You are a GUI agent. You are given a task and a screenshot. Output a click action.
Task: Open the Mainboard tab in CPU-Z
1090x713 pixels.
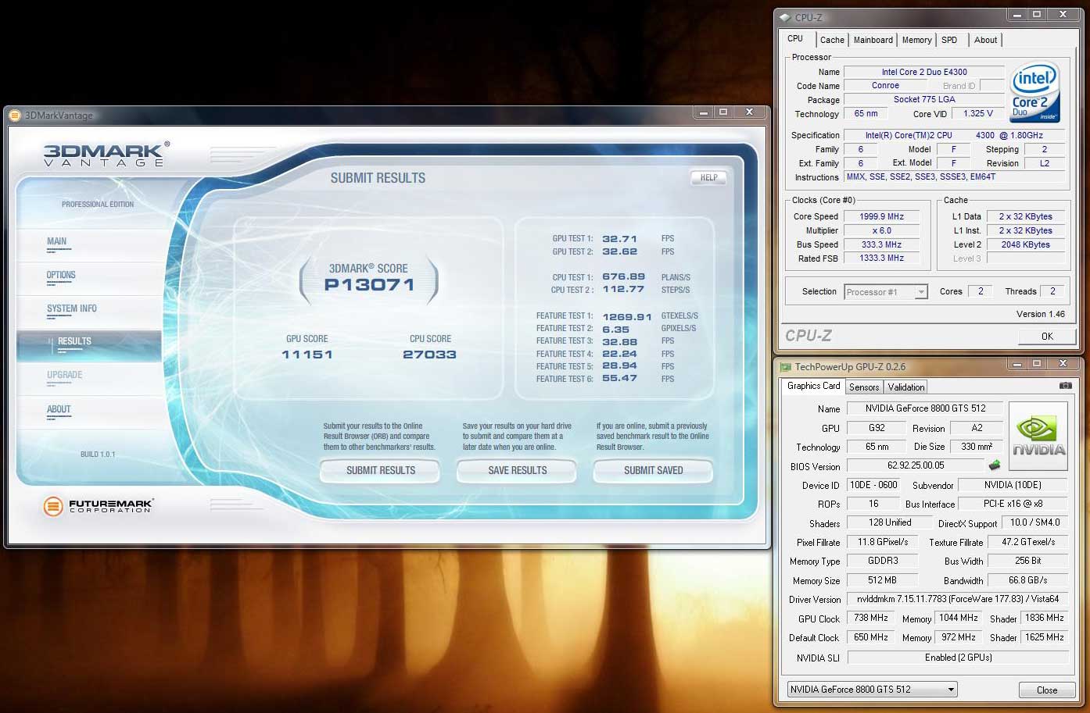point(873,40)
